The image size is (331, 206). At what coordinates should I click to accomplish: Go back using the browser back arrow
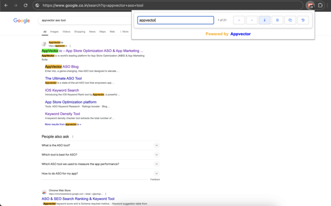pos(6,5)
